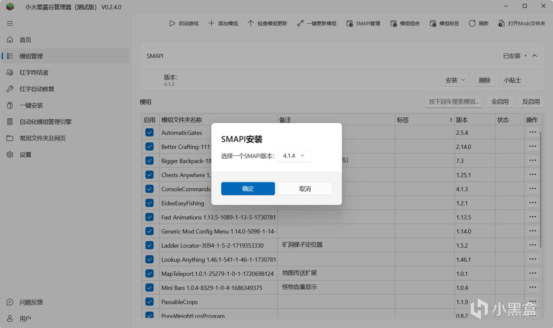The image size is (553, 328).
Task: Click the plus icon for 添加模组
Action: point(211,23)
